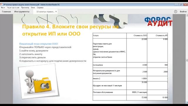Click the 'Правило 4' slide heading

pyautogui.click(x=70, y=30)
